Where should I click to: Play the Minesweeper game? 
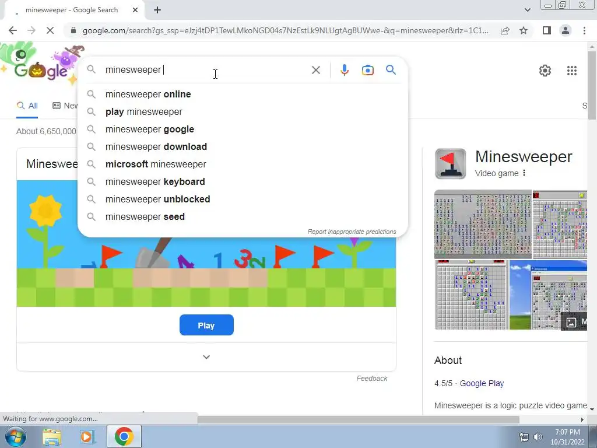[x=206, y=325]
